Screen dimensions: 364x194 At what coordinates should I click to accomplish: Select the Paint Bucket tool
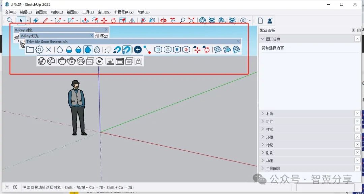[152, 20]
